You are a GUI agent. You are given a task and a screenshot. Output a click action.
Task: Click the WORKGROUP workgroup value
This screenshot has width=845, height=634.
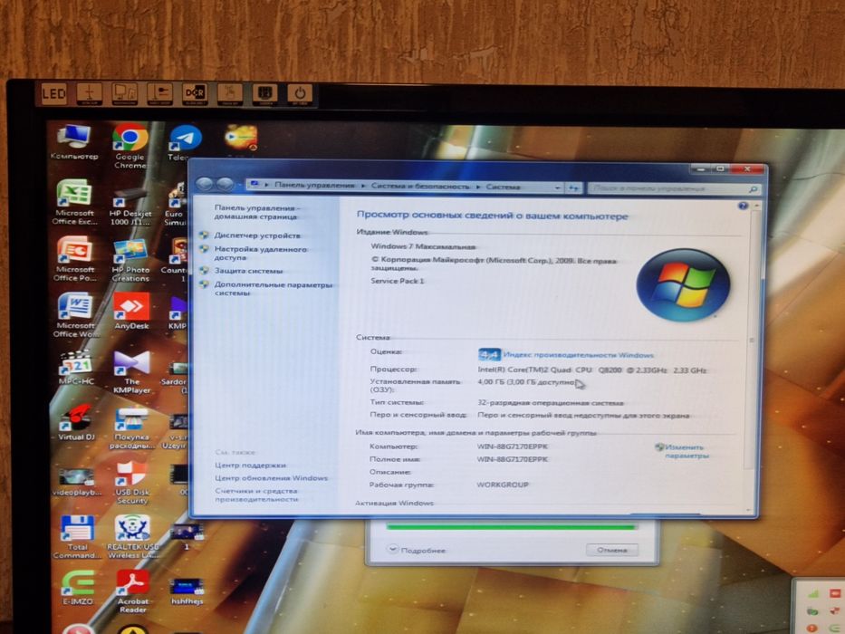pyautogui.click(x=503, y=485)
